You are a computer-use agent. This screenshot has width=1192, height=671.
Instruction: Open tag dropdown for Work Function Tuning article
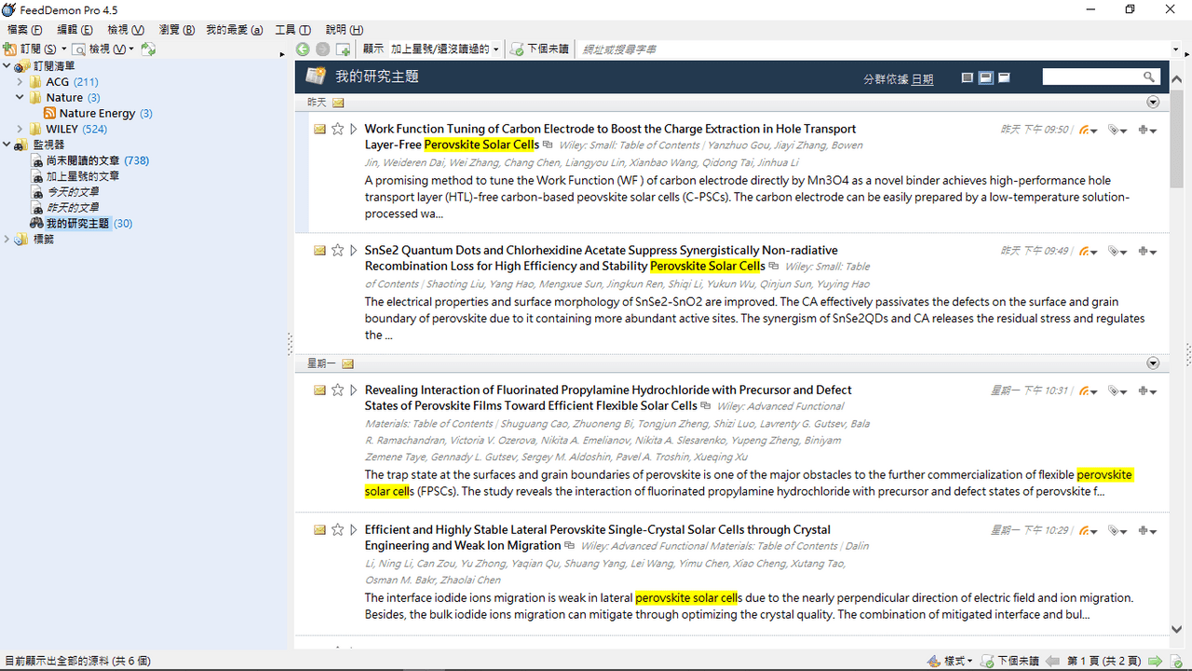1118,130
